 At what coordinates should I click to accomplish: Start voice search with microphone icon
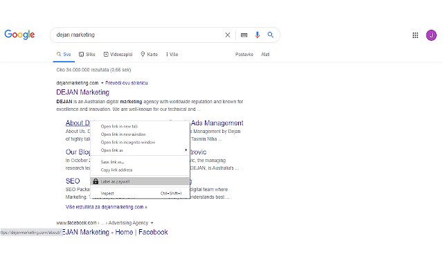coord(257,35)
